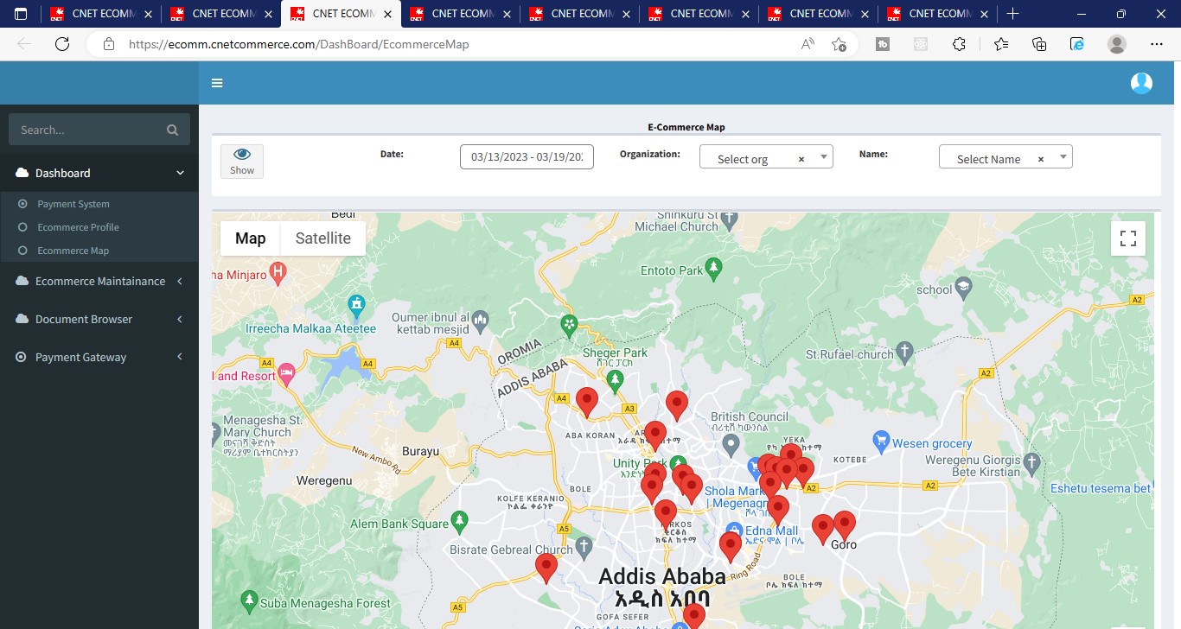Click the Alem Bank Square marker

(x=460, y=521)
